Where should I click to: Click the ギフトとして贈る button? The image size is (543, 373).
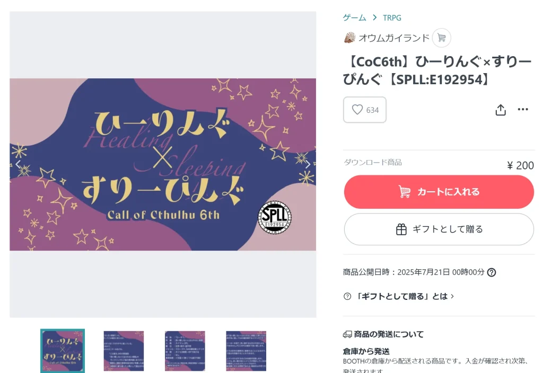click(439, 229)
